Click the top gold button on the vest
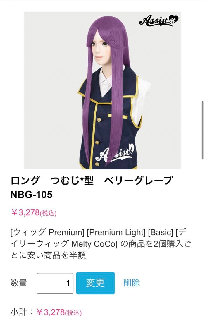 pos(99,120)
